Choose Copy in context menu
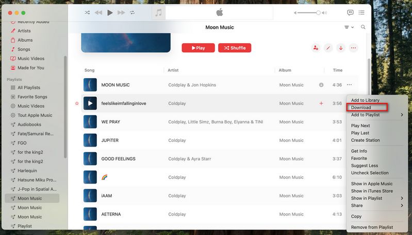This screenshot has height=235, width=412. 356,216
